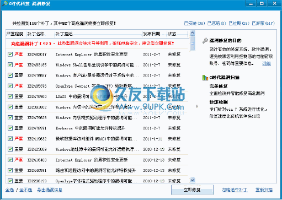This screenshot has height=200, width=282.
Task: Uncheck the Internet Explorer patch dated 2010-12-13
Action: 10,160
